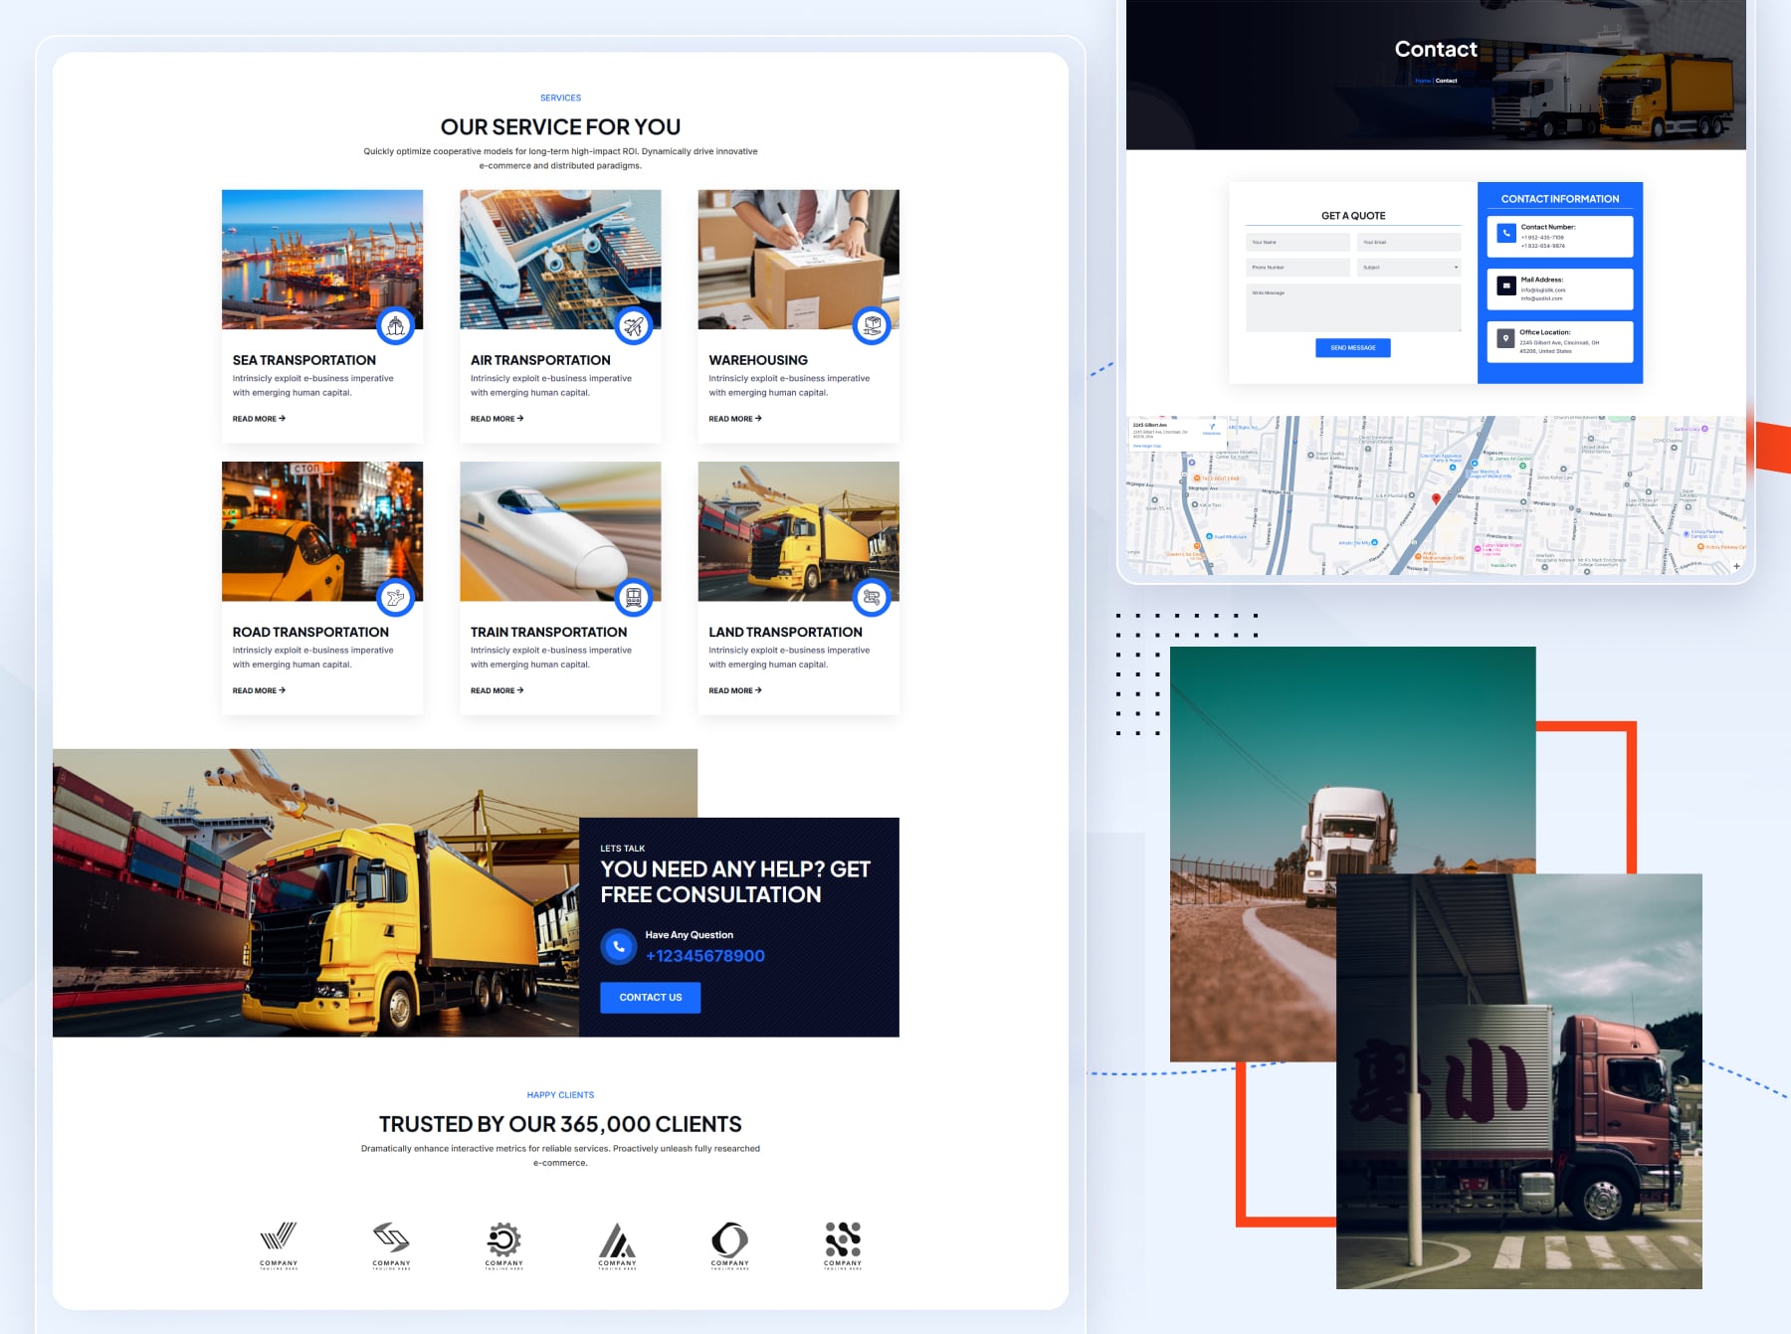Click the envelope icon in Mail Address box
This screenshot has width=1791, height=1334.
pyautogui.click(x=1506, y=286)
